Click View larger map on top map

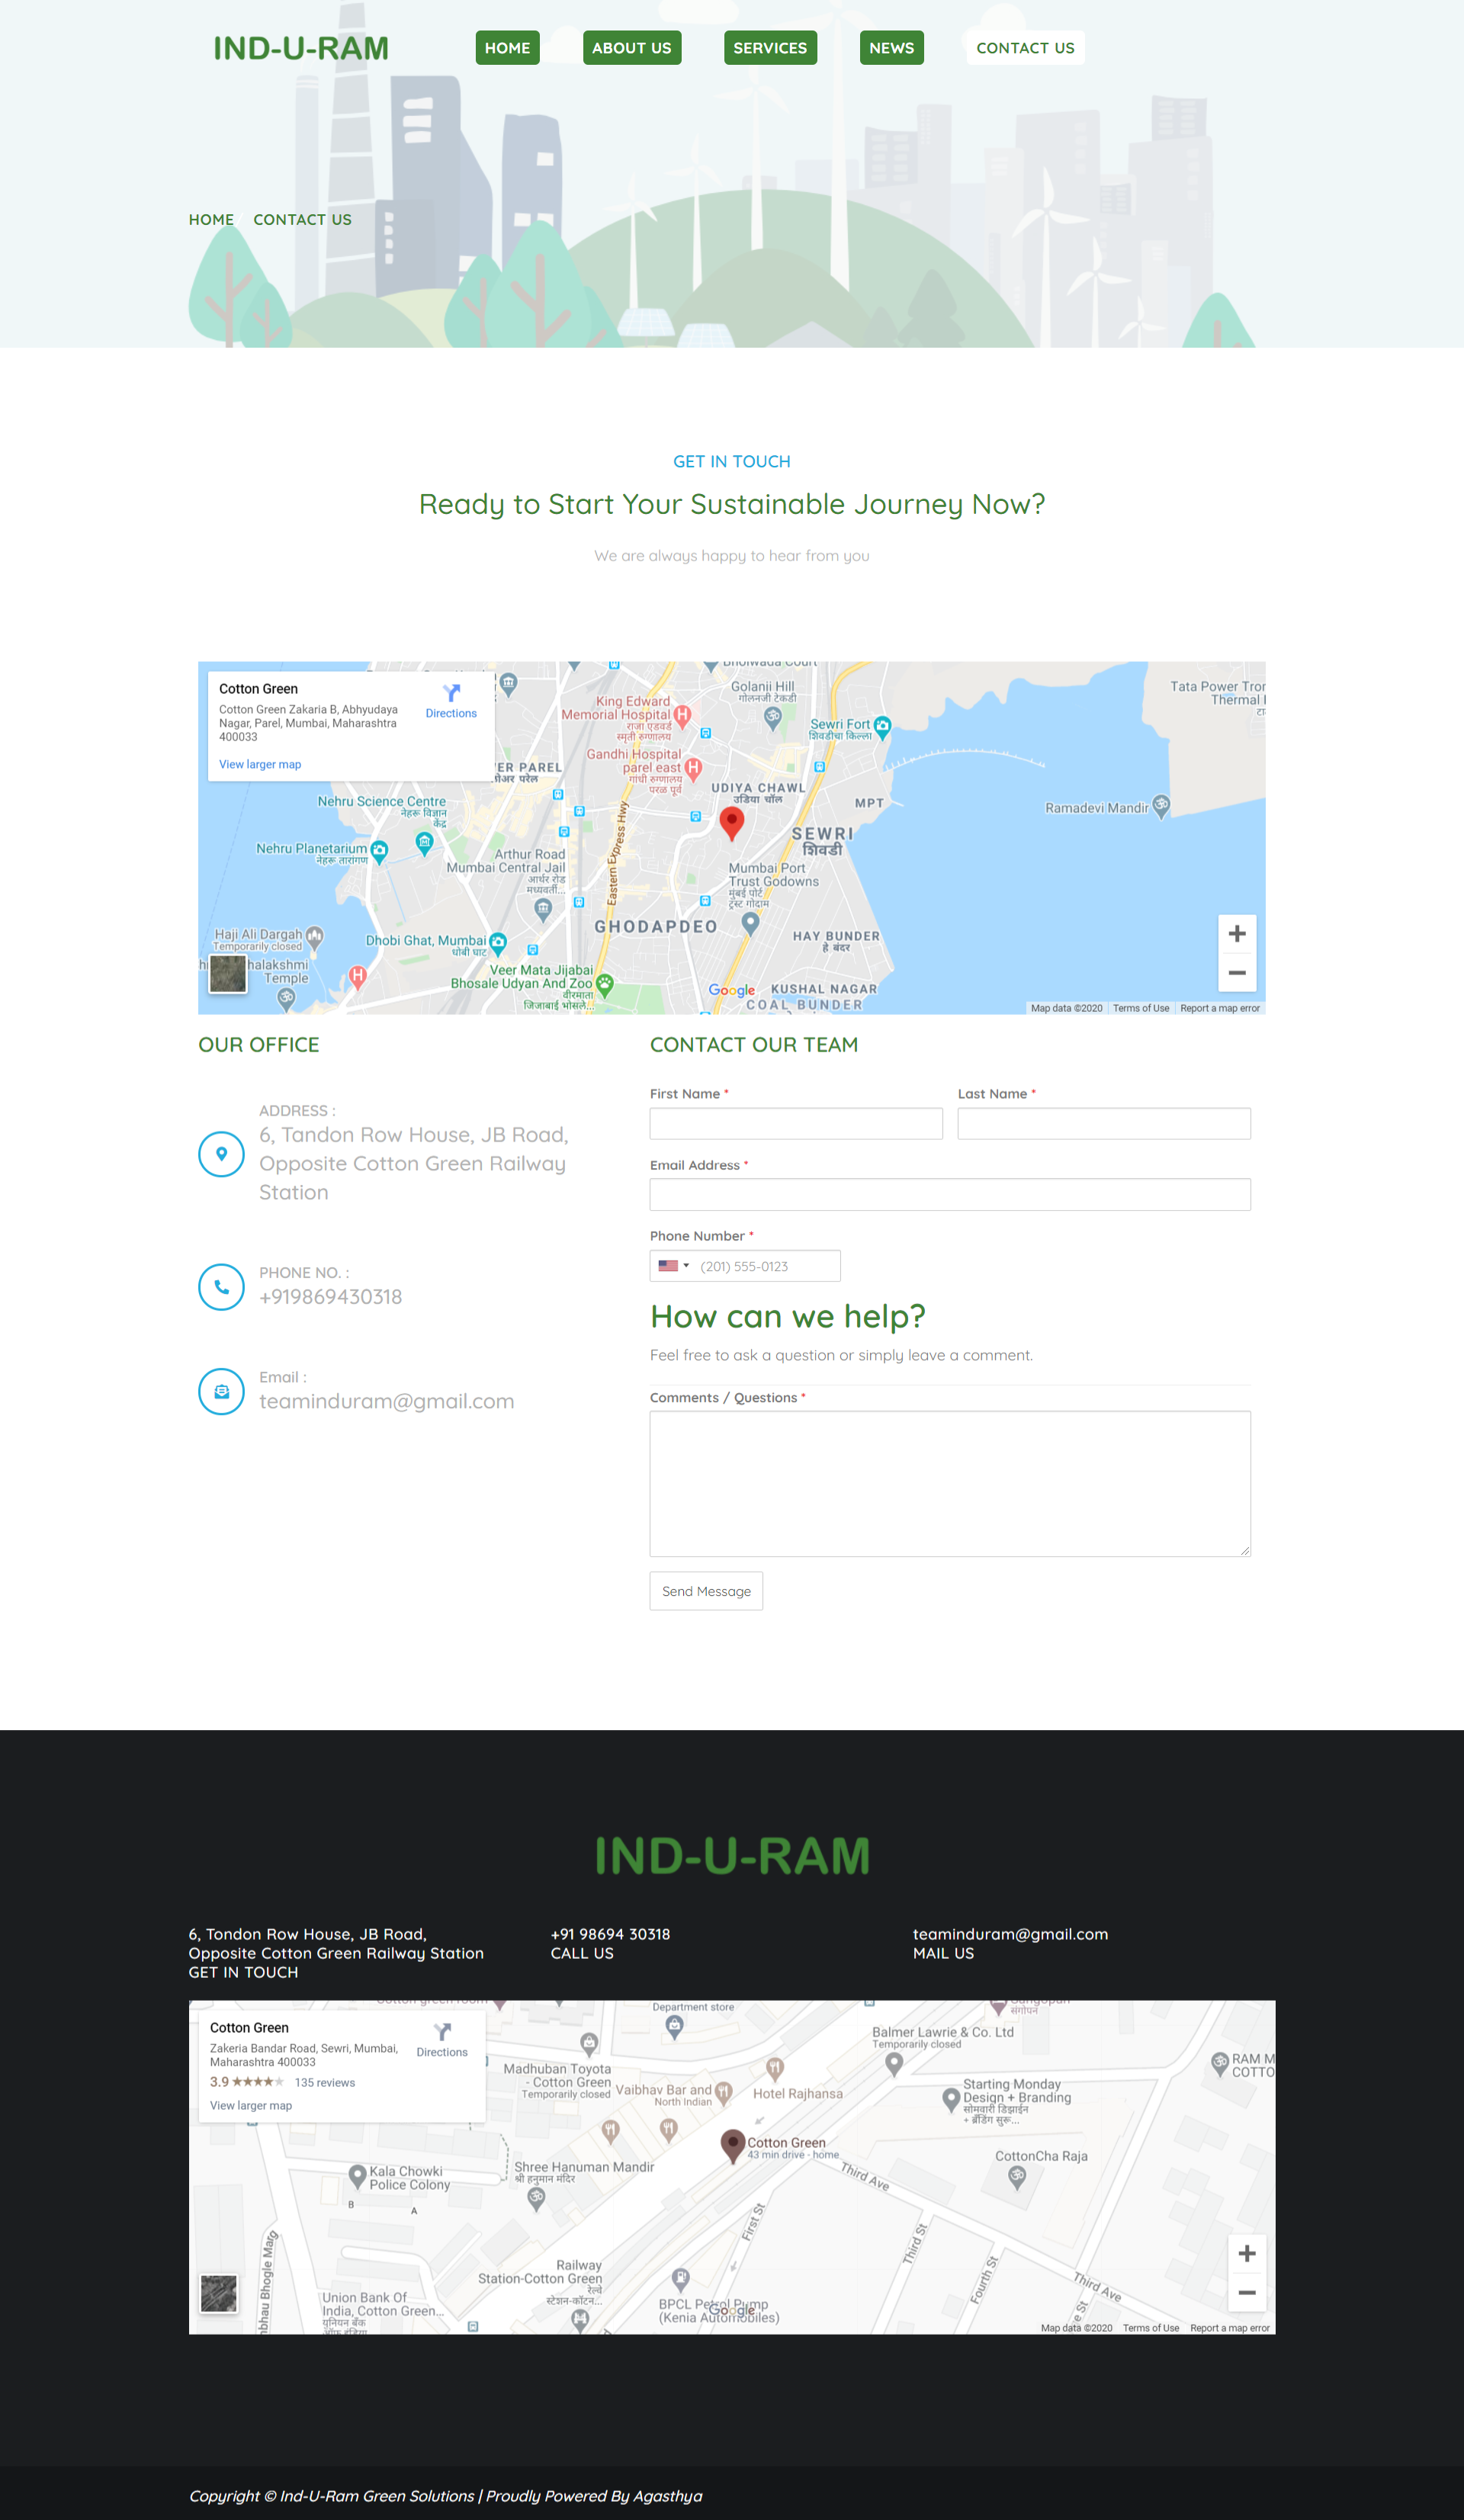260,764
